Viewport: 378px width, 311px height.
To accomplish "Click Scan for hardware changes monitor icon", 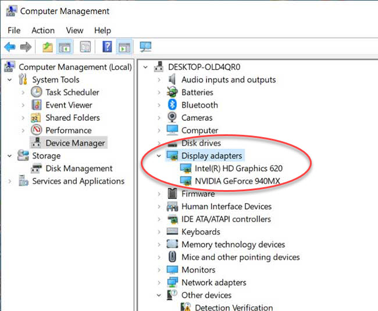I will (x=145, y=47).
